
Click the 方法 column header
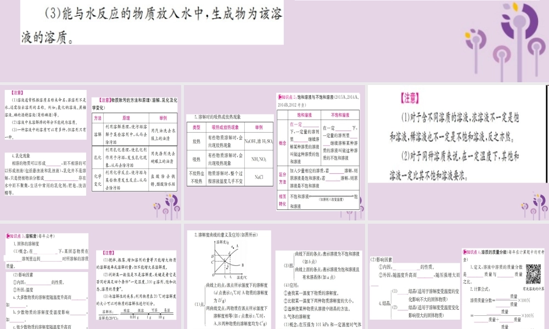point(98,118)
